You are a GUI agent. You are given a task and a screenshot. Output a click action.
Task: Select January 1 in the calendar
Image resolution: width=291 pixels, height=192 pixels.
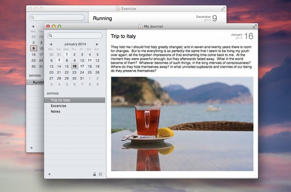click(67, 54)
